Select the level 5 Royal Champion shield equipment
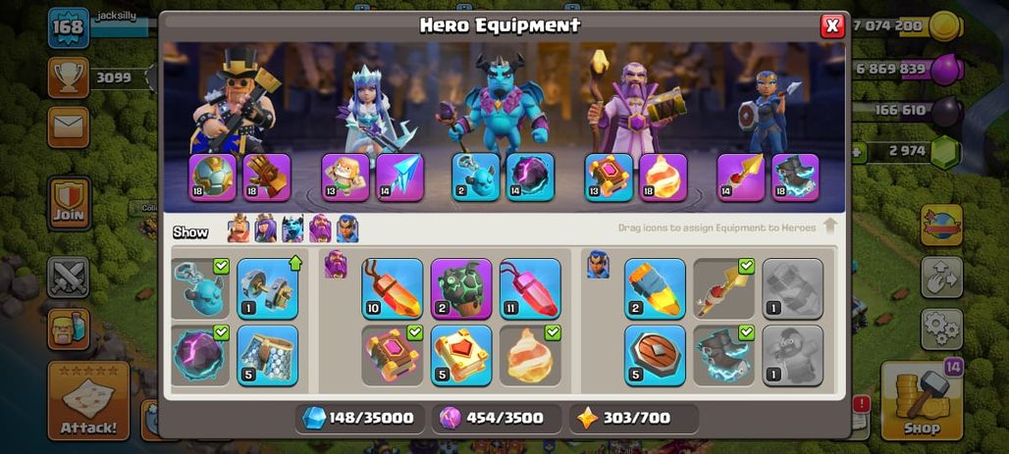This screenshot has width=1009, height=454. coord(655,355)
